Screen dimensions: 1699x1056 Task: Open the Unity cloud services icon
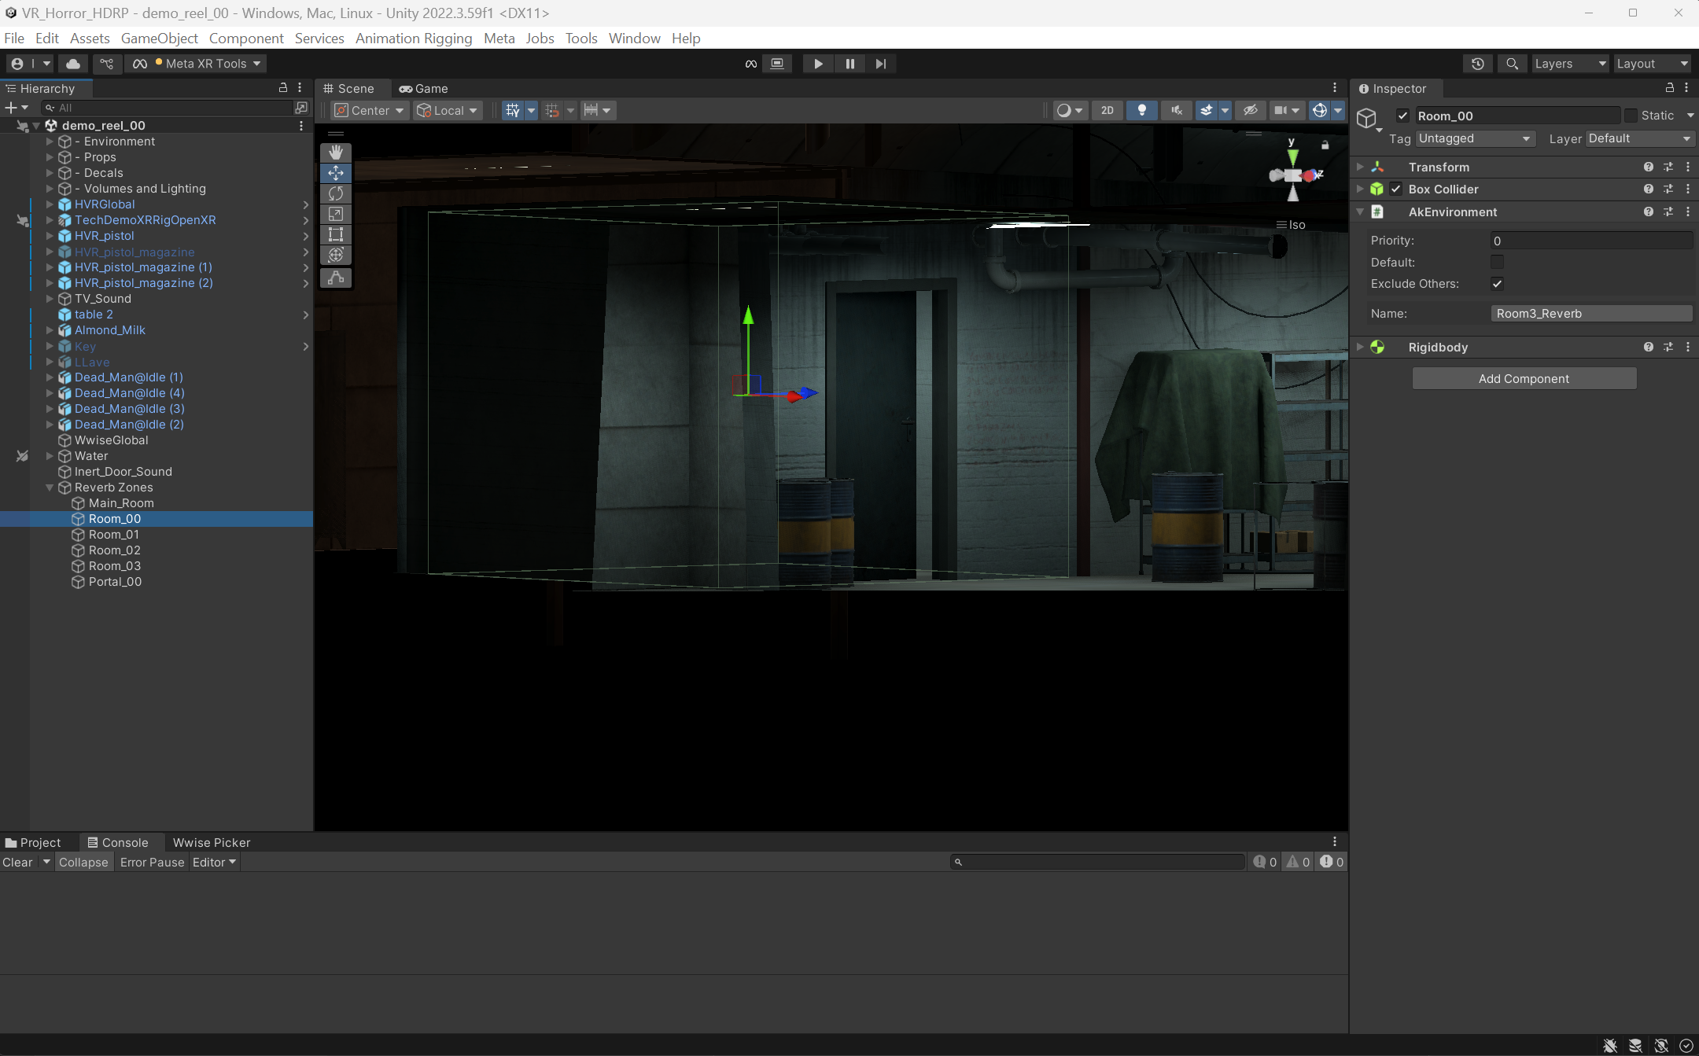(73, 64)
